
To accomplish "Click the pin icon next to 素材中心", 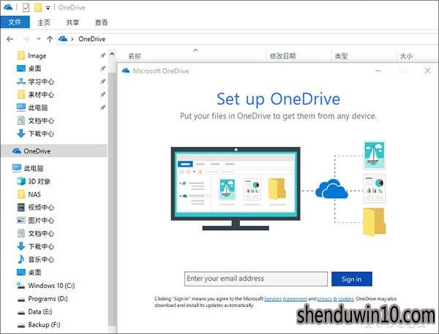I will pos(102,94).
